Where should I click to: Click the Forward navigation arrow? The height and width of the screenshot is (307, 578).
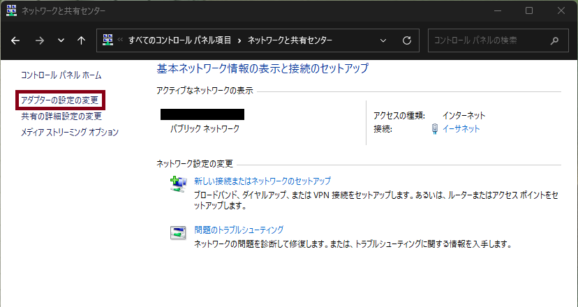(39, 40)
